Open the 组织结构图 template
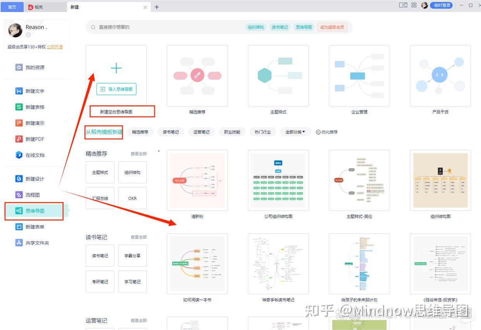 pyautogui.click(x=440, y=180)
